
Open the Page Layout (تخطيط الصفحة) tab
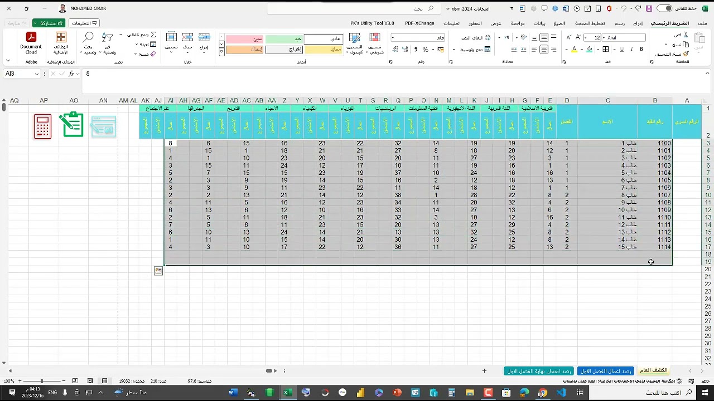[x=590, y=23]
